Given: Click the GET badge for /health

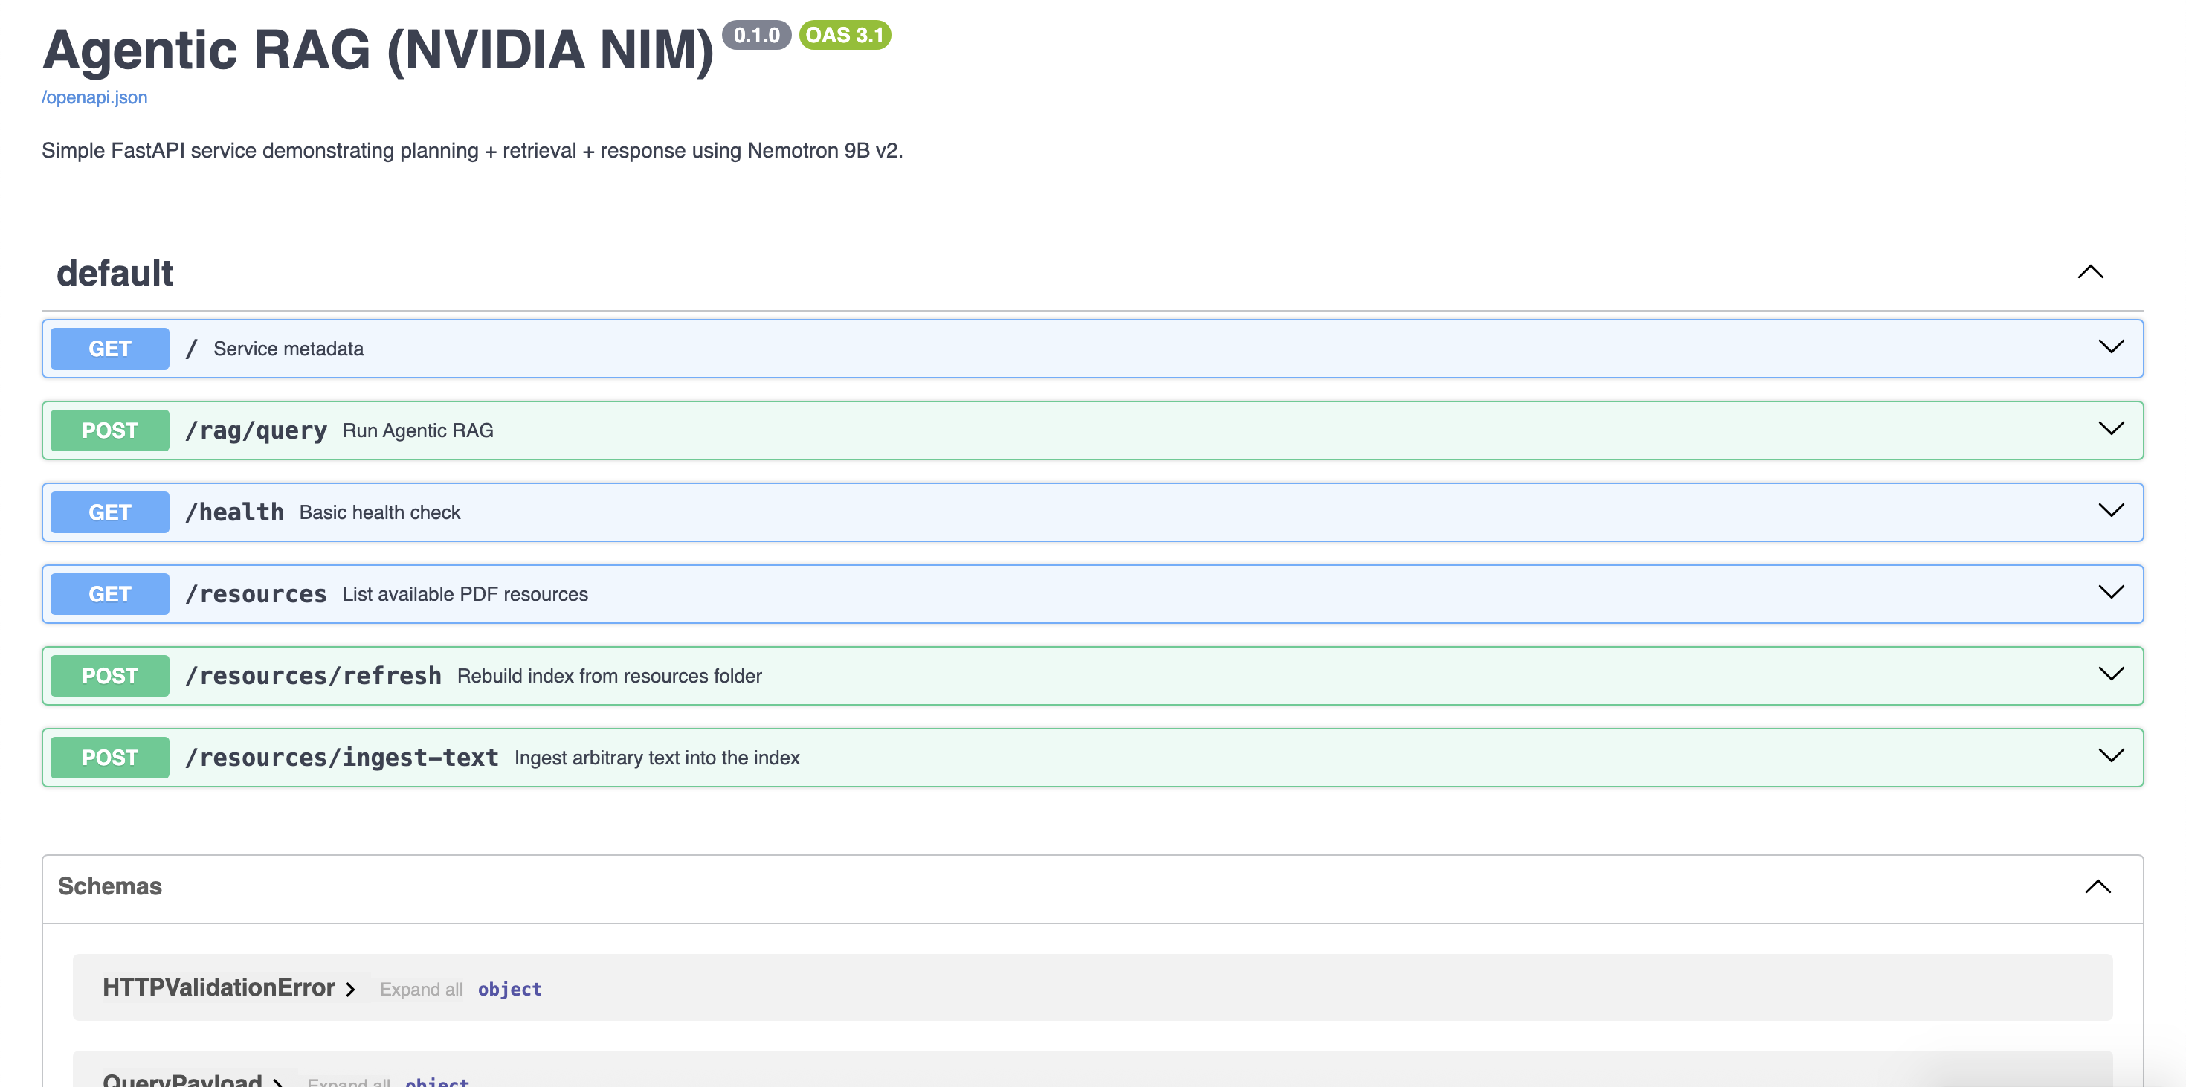Looking at the screenshot, I should click(109, 512).
